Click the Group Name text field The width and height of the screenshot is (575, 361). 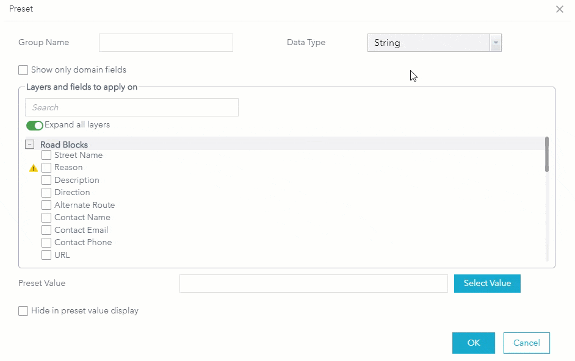click(166, 43)
